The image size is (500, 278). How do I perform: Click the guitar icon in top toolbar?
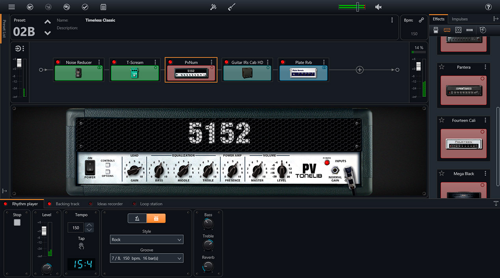tap(231, 7)
